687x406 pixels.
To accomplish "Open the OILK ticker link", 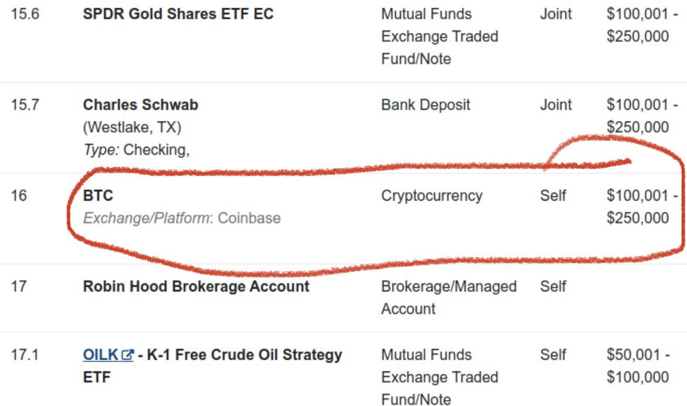I will point(101,355).
